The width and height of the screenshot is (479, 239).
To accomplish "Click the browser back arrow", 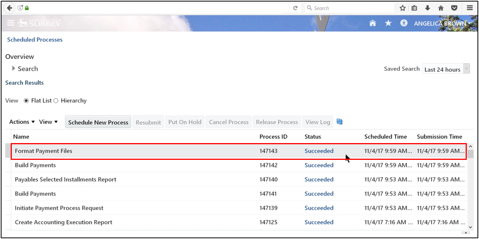I will coord(10,8).
